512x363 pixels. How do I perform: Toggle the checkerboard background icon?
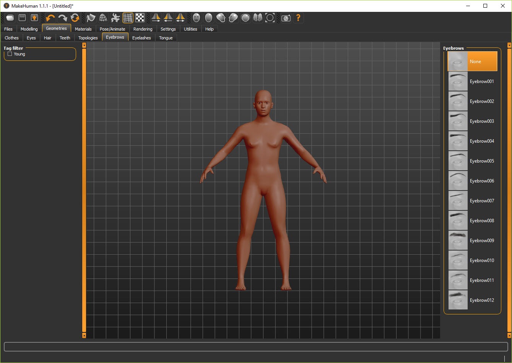pyautogui.click(x=140, y=18)
